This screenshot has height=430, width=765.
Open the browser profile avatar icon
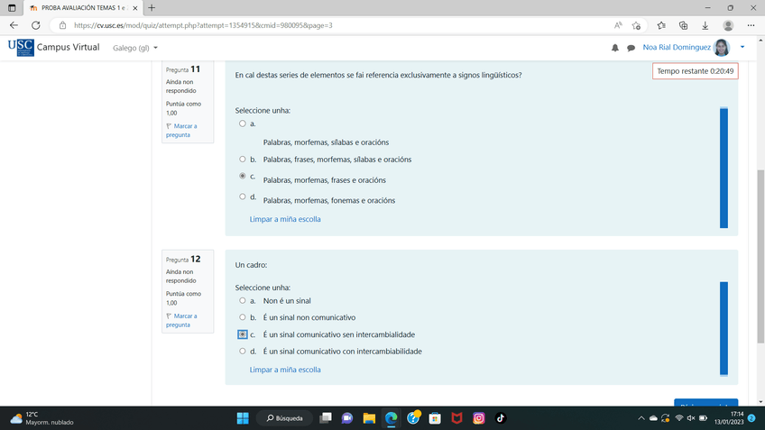(x=728, y=25)
